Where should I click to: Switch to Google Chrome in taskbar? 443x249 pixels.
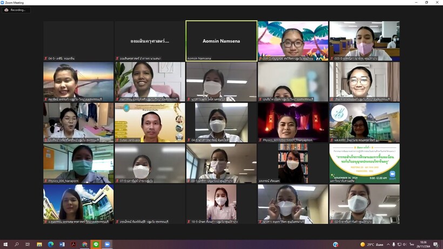click(x=85, y=244)
